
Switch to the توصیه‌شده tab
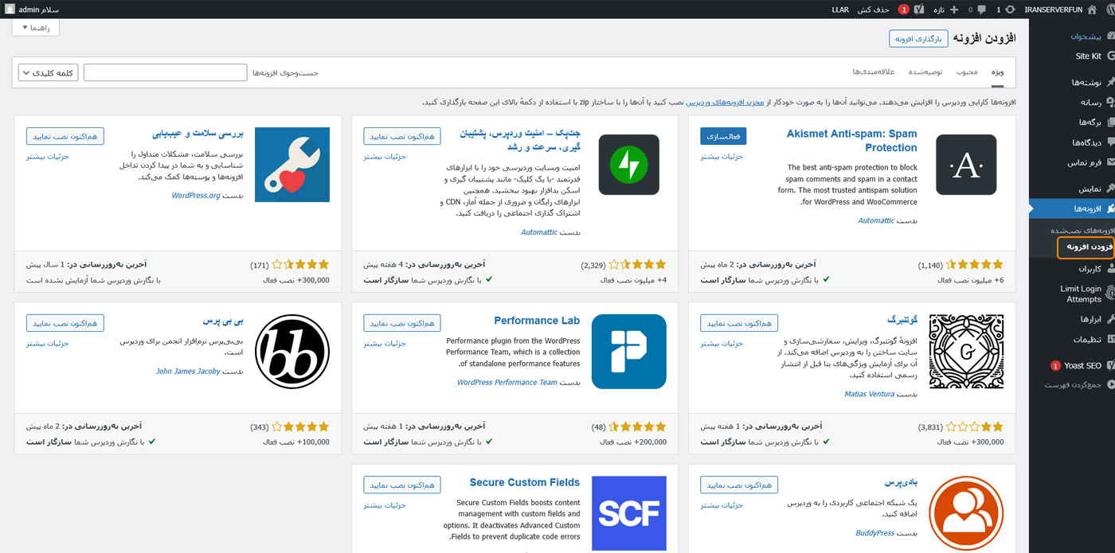(x=926, y=72)
